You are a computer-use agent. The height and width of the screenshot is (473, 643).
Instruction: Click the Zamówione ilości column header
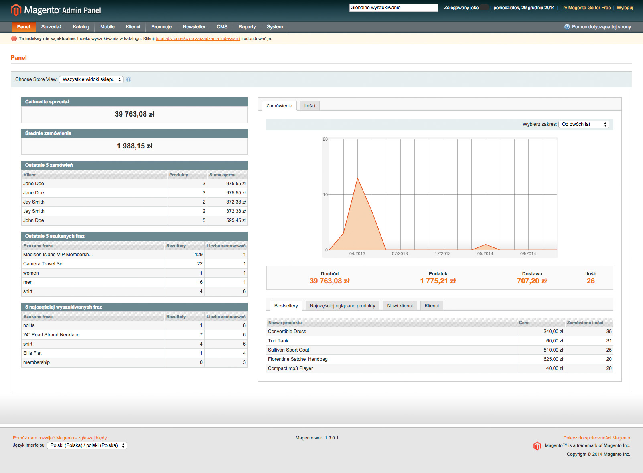pos(589,323)
